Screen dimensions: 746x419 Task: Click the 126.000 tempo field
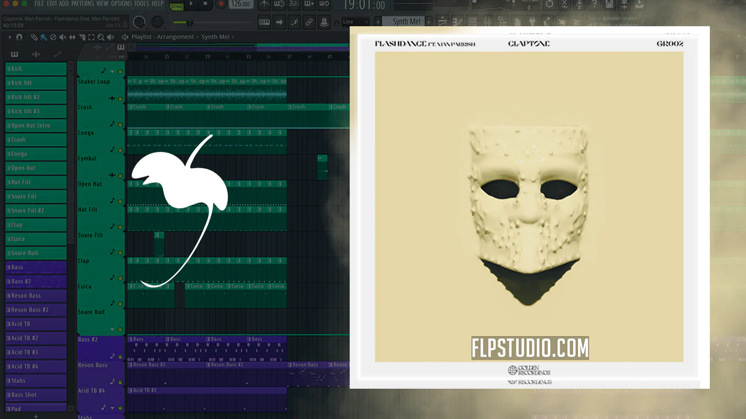240,5
